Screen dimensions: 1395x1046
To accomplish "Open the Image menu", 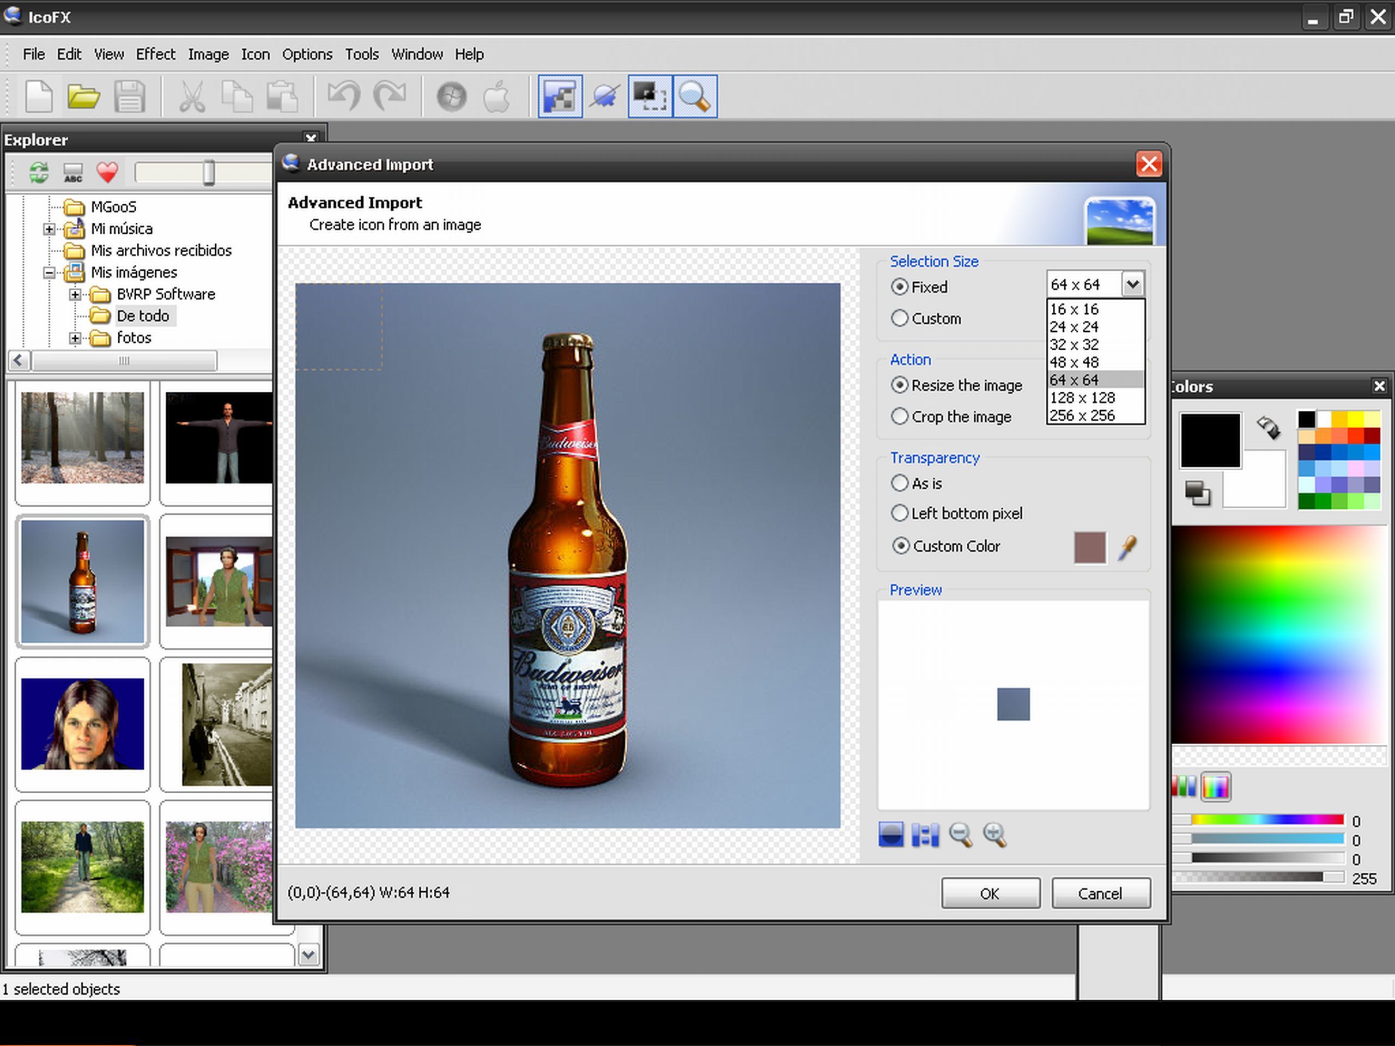I will coord(208,54).
